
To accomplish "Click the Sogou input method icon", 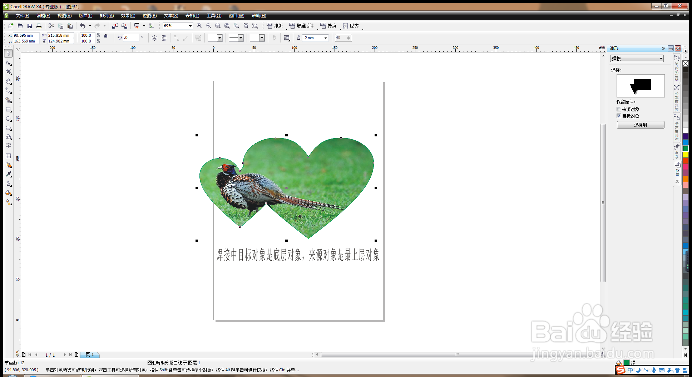I will coord(621,370).
